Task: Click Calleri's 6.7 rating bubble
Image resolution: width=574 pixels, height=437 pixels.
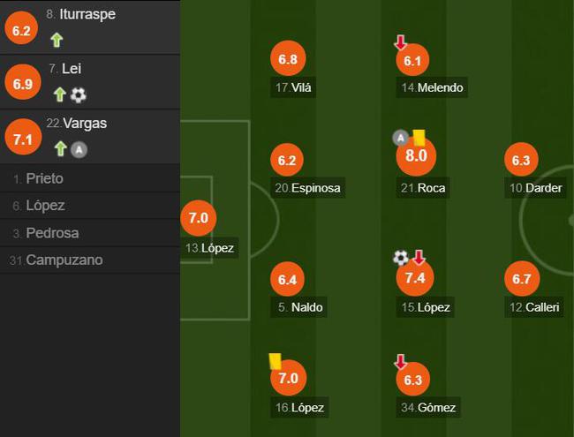Action: [x=521, y=280]
